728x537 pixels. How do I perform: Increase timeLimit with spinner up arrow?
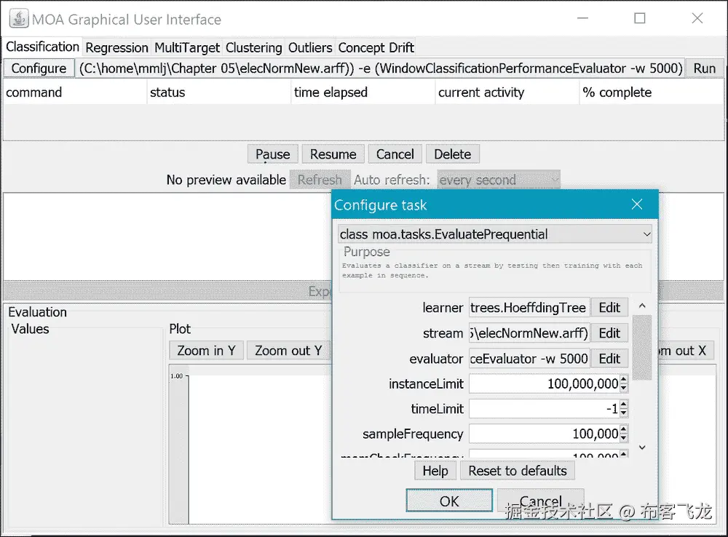[624, 405]
